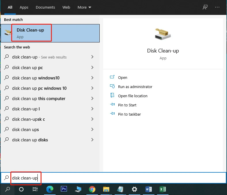The height and width of the screenshot is (195, 227).
Task: Select the 'disk clean-upsk c' suggestion
Action: click(50, 119)
